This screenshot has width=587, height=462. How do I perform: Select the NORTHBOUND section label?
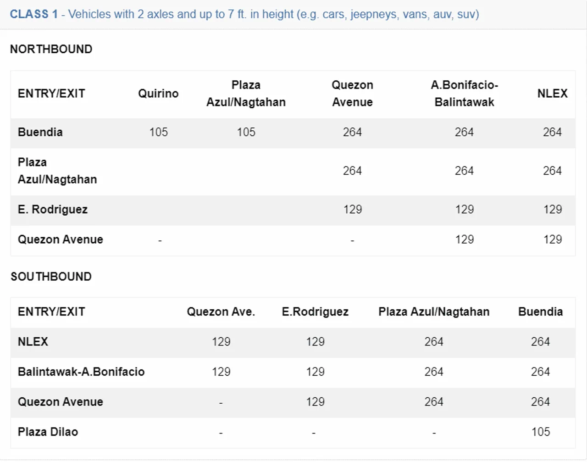click(x=51, y=49)
